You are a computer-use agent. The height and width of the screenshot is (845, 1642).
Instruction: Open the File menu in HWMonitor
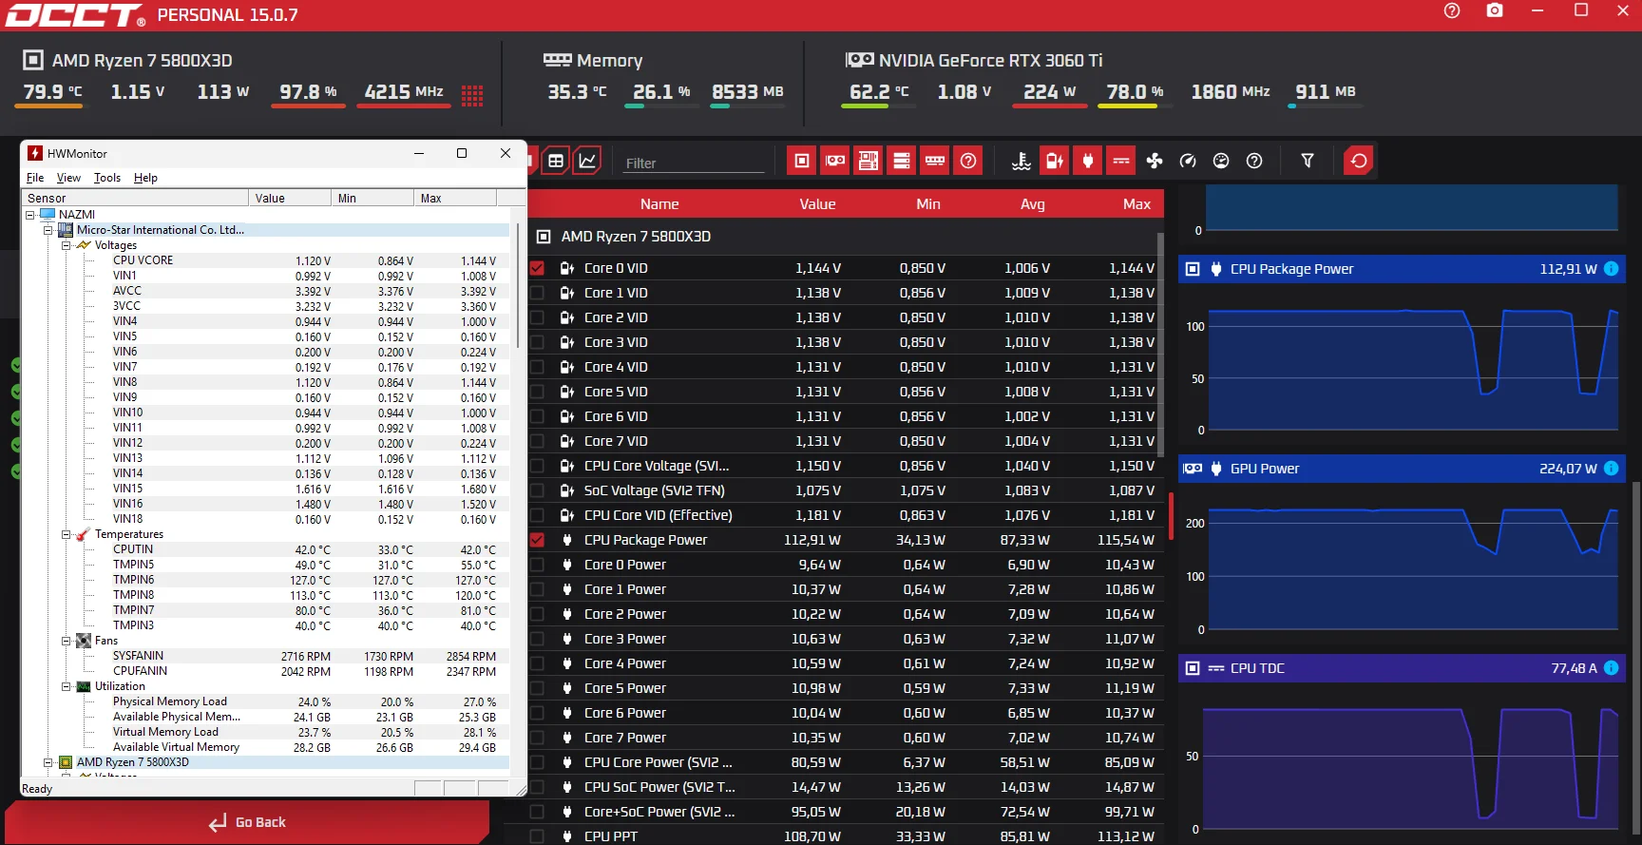pyautogui.click(x=35, y=178)
